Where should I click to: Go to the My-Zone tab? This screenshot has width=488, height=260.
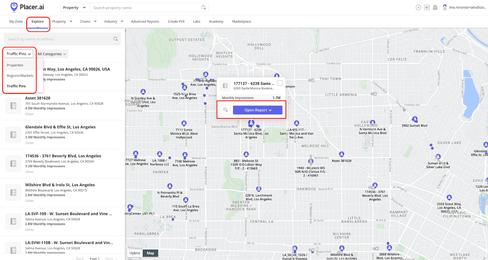pyautogui.click(x=16, y=21)
